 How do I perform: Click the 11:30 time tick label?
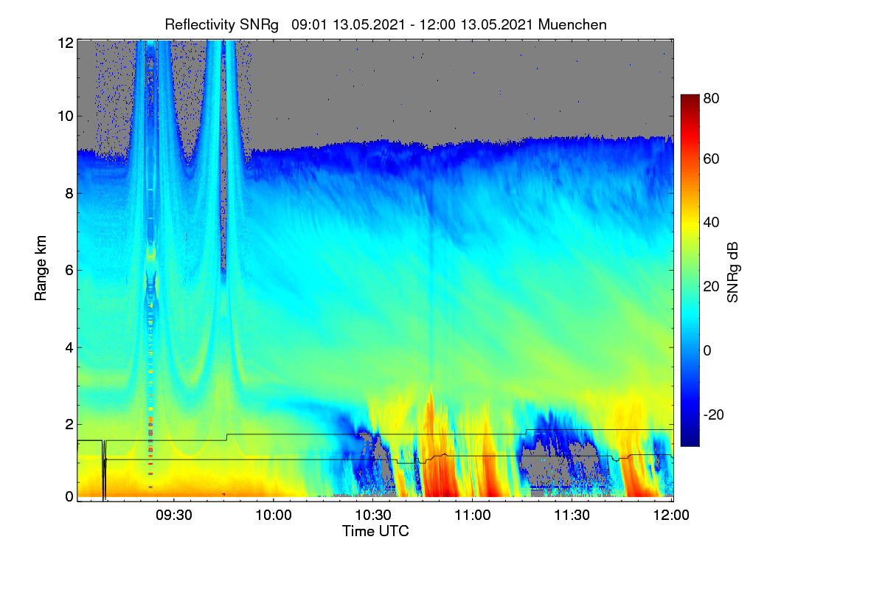click(x=572, y=516)
